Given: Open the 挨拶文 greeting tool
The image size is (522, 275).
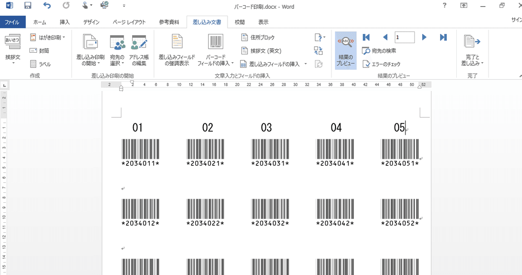Looking at the screenshot, I should (13, 49).
